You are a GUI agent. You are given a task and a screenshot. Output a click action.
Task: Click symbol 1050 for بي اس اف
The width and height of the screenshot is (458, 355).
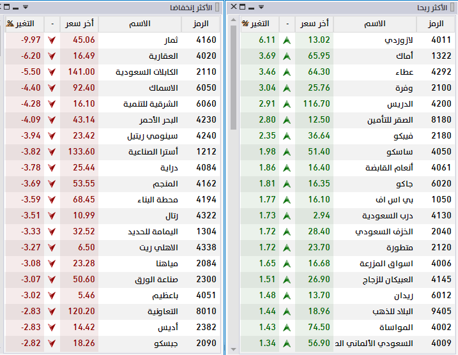tap(441, 200)
